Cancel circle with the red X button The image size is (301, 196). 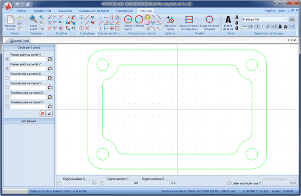(x=43, y=113)
